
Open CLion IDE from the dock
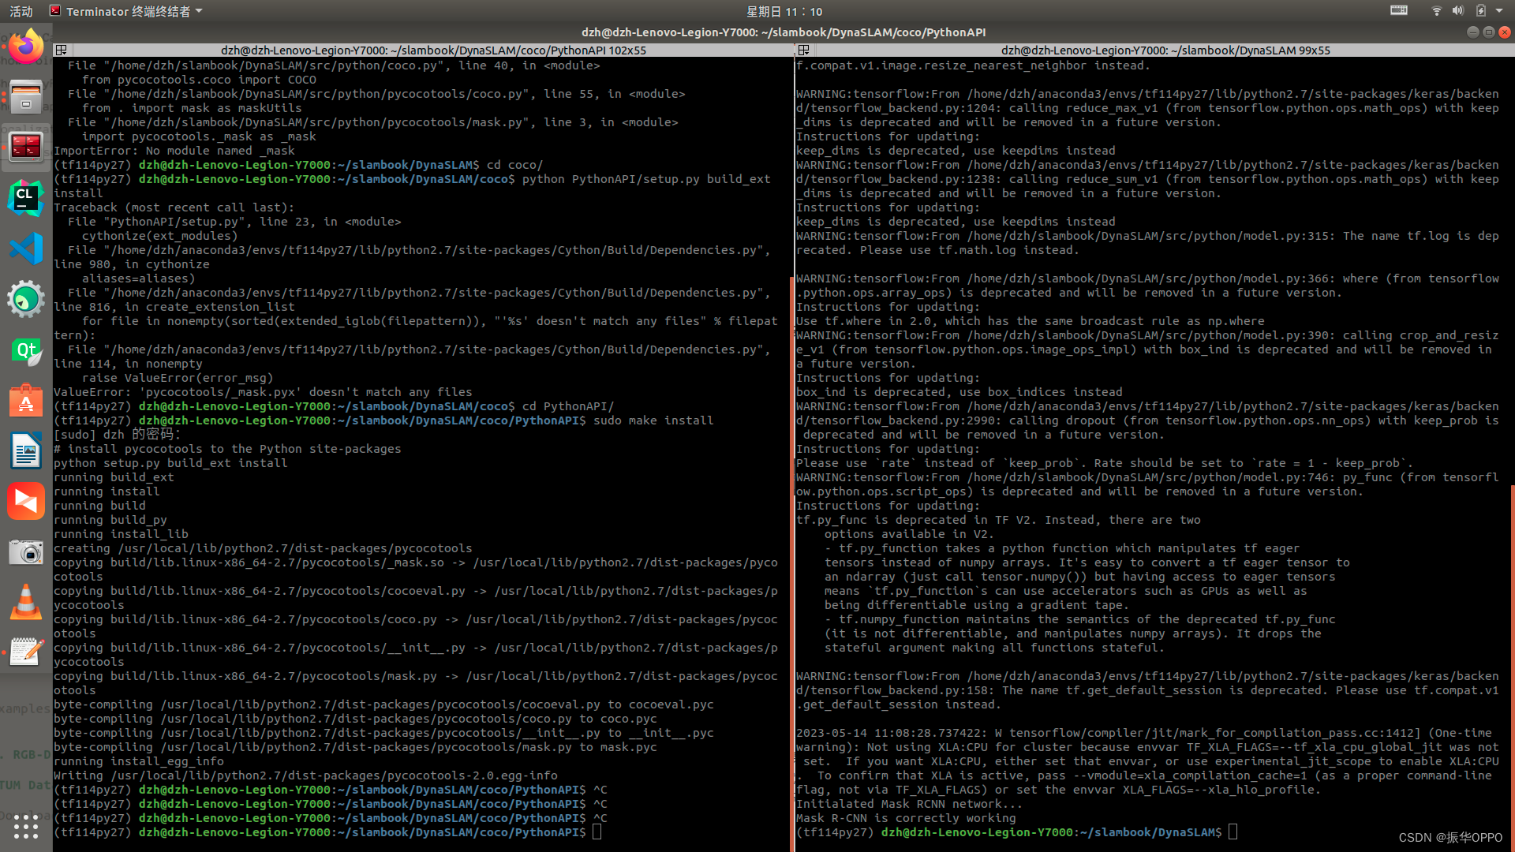pyautogui.click(x=26, y=198)
